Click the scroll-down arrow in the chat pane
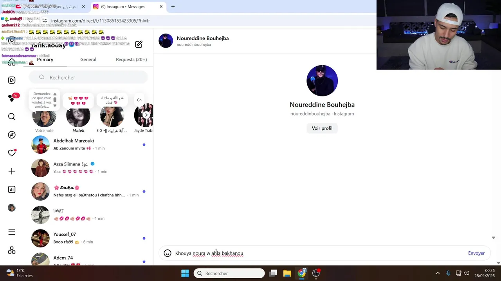Image resolution: width=501 pixels, height=281 pixels. pyautogui.click(x=493, y=238)
